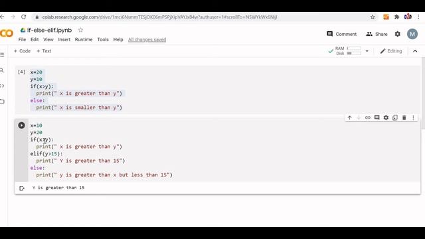Open the Runtime menu
The height and width of the screenshot is (239, 425).
click(84, 40)
